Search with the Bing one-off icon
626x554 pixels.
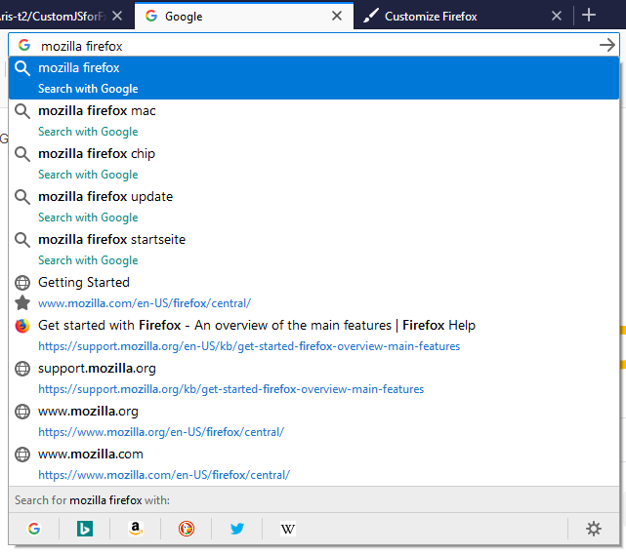click(85, 529)
